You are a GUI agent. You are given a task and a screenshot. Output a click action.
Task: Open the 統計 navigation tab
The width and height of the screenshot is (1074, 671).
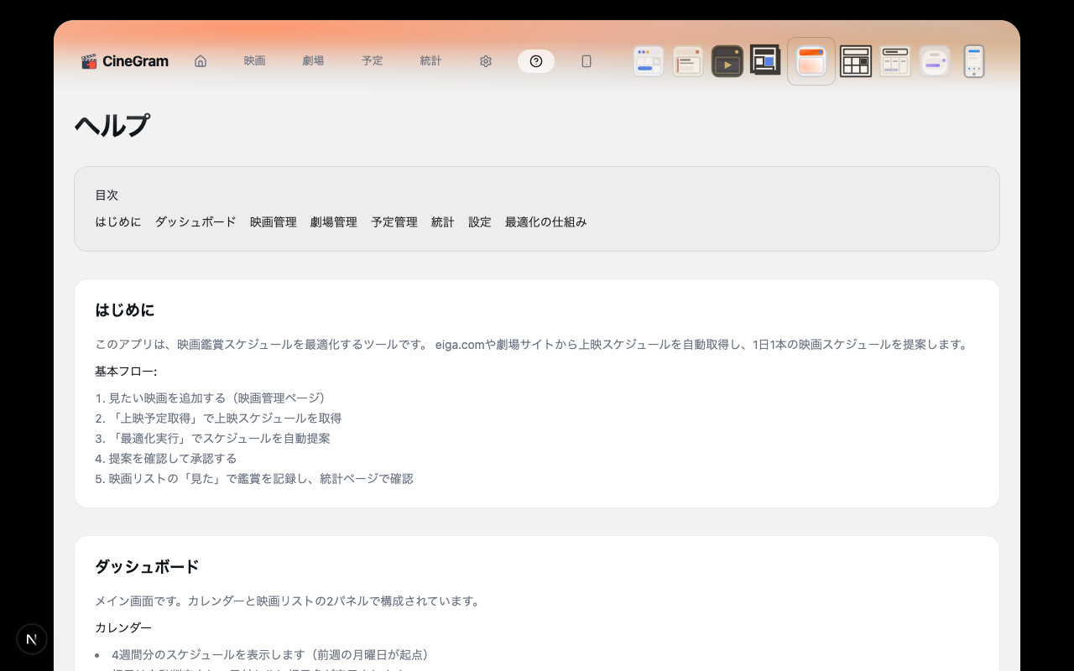[x=431, y=61]
